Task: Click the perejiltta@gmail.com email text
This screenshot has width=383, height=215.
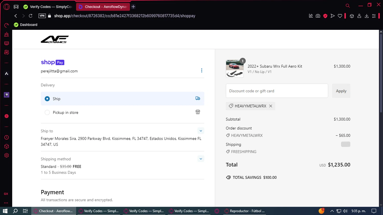Action: pyautogui.click(x=59, y=71)
